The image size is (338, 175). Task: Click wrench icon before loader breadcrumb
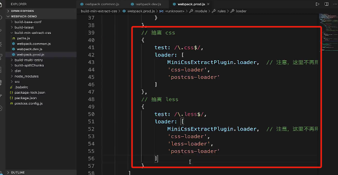(x=232, y=11)
